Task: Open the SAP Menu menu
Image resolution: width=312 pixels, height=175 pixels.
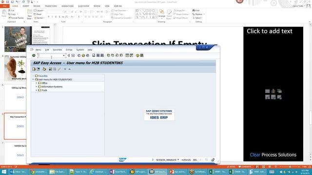Action: coord(38,50)
